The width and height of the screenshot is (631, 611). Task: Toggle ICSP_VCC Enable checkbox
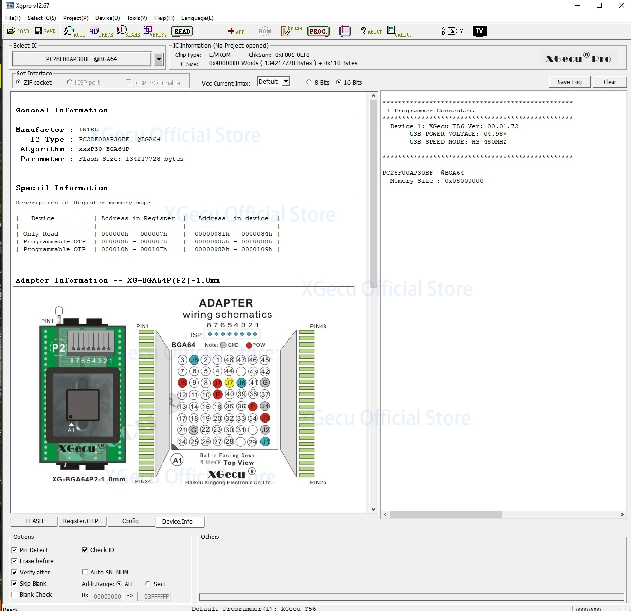(x=153, y=83)
